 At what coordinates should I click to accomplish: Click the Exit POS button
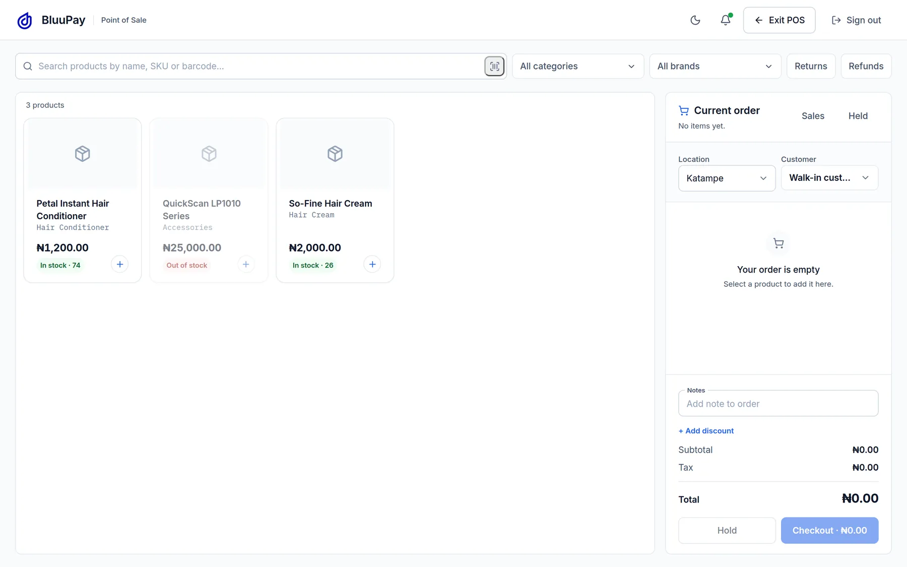click(x=779, y=20)
